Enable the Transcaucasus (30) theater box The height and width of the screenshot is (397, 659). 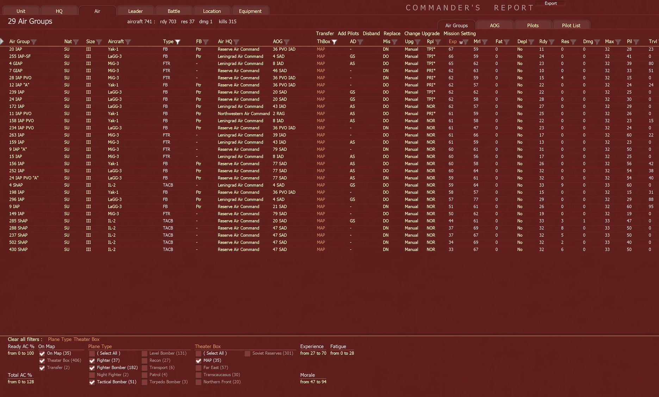tap(198, 375)
